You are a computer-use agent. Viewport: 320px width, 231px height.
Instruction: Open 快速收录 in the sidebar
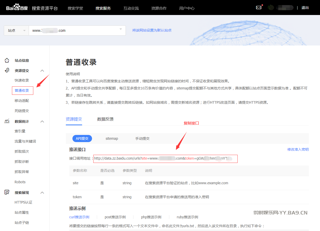pos(22,80)
